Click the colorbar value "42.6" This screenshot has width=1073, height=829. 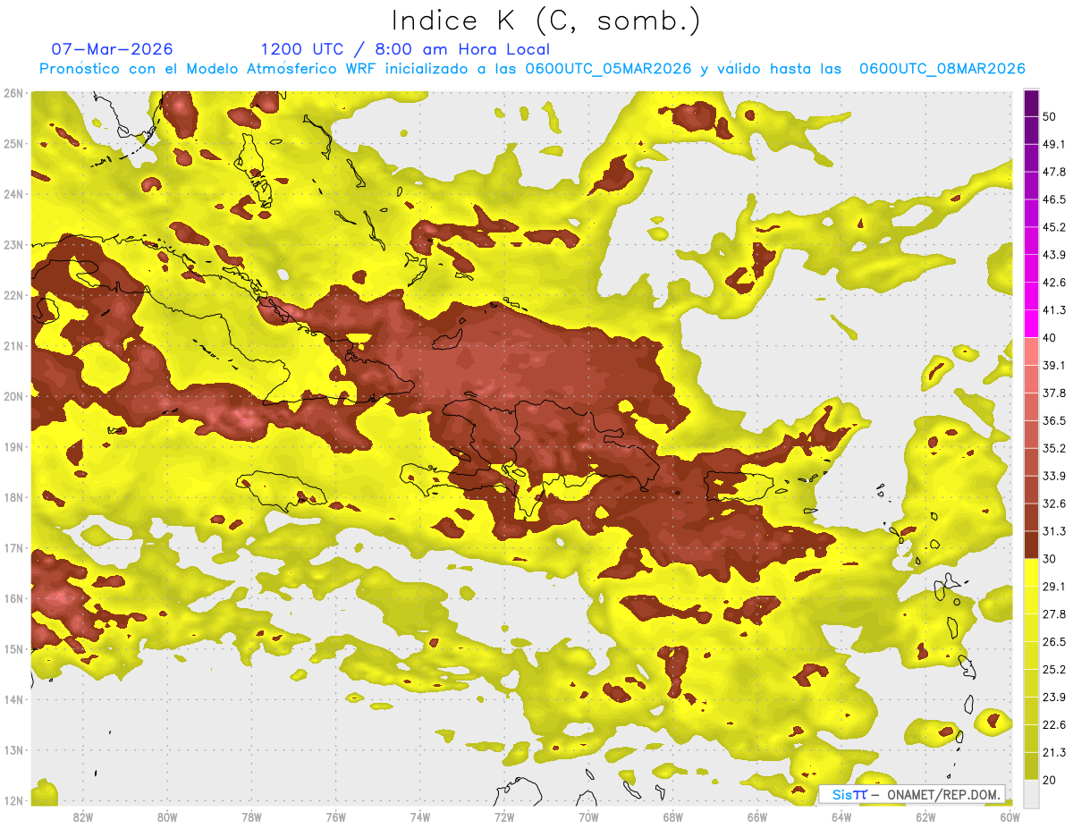(1054, 283)
